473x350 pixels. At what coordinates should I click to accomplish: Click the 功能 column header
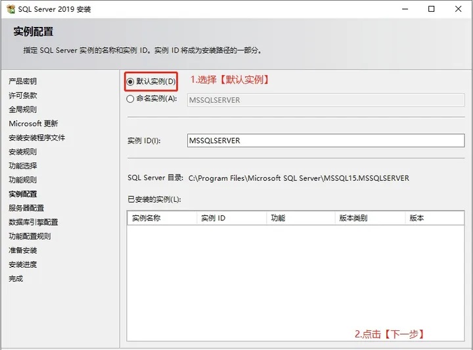point(301,218)
